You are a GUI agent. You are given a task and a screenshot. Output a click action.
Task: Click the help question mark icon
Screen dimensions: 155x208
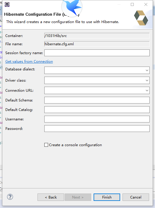coord(10,197)
